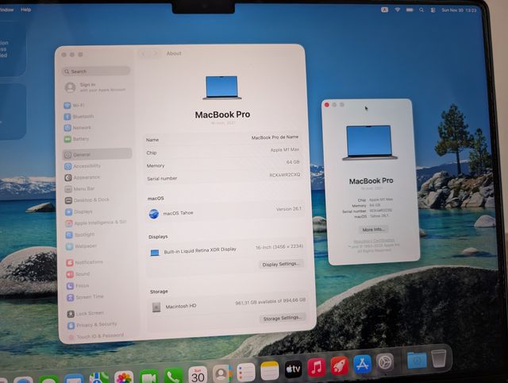Click the Apple M1 Max chip value in Settings
This screenshot has height=383, width=508.
point(285,150)
